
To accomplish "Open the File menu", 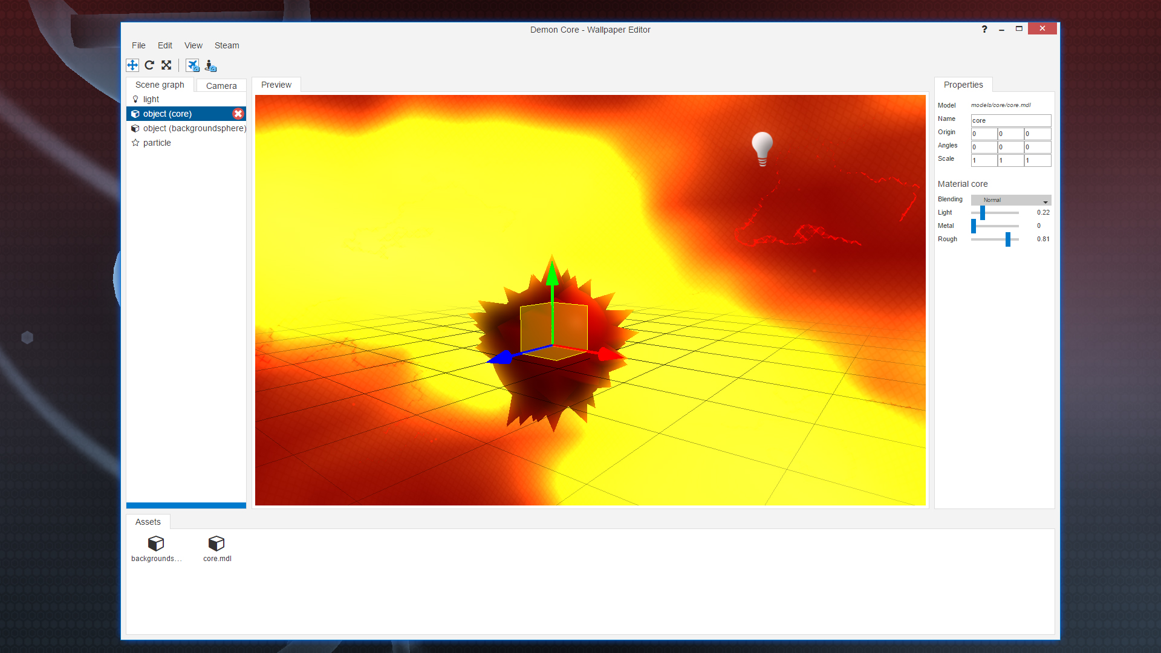I will click(x=138, y=45).
